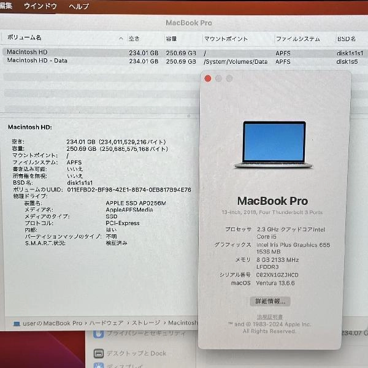Open the 編集 menu in menu bar
This screenshot has width=368, height=368.
(x=6, y=6)
